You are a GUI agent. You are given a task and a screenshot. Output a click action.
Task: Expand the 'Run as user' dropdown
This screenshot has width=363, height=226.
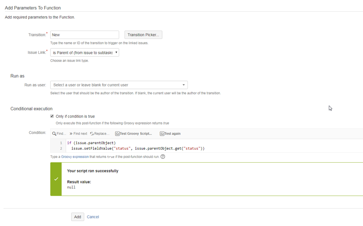click(119, 85)
